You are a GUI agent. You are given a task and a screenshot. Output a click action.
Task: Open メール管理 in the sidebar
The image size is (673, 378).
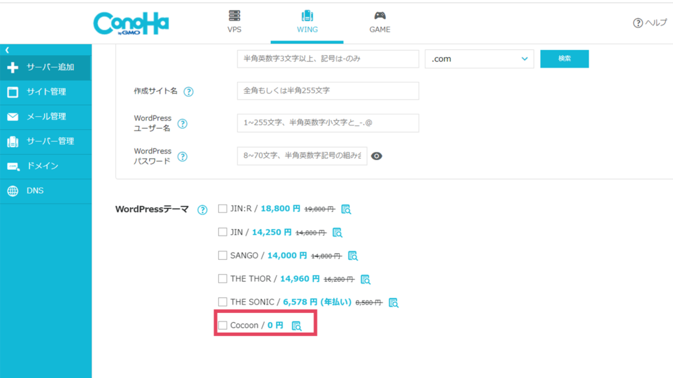click(x=45, y=117)
